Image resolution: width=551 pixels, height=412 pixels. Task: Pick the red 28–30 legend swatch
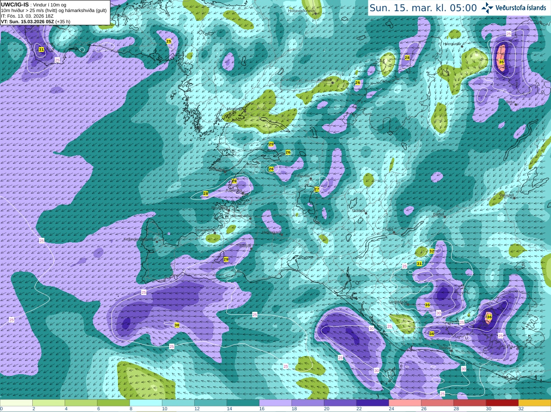(470, 403)
